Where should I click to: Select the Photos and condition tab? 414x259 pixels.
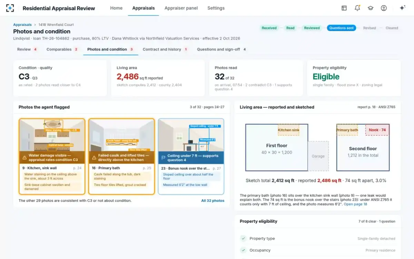pyautogui.click(x=110, y=49)
